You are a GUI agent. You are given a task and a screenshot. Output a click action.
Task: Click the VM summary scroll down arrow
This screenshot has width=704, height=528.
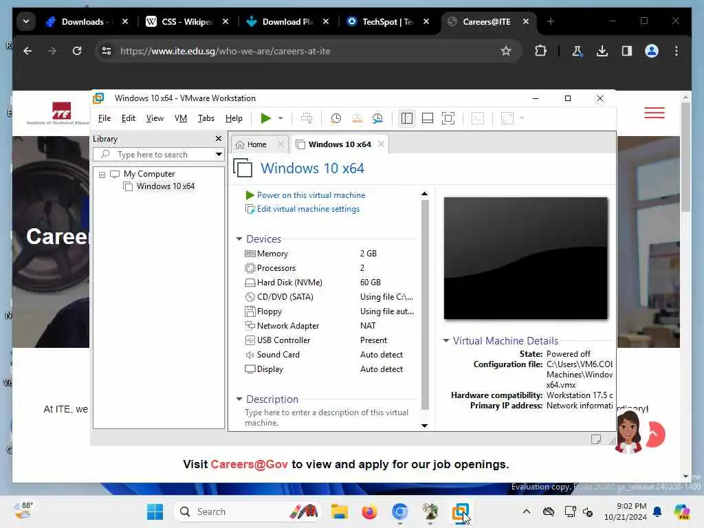point(424,426)
